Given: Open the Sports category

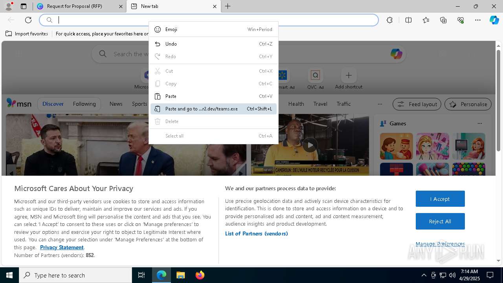Looking at the screenshot, I should tap(140, 104).
